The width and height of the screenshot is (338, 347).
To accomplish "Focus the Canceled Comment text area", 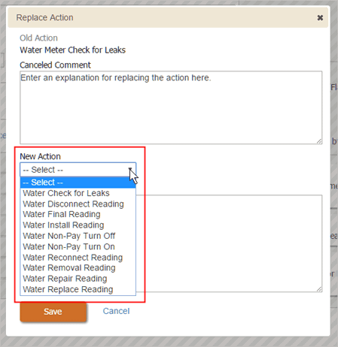I will click(x=171, y=107).
